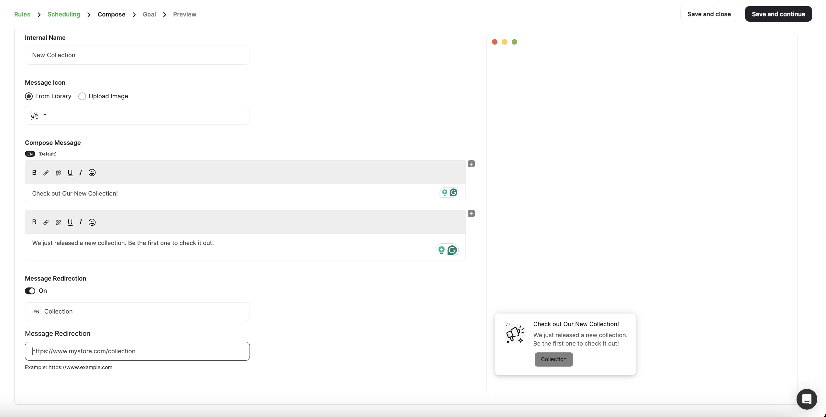Turn off Message Redirection
Viewport: 826px width, 417px height.
(x=30, y=291)
